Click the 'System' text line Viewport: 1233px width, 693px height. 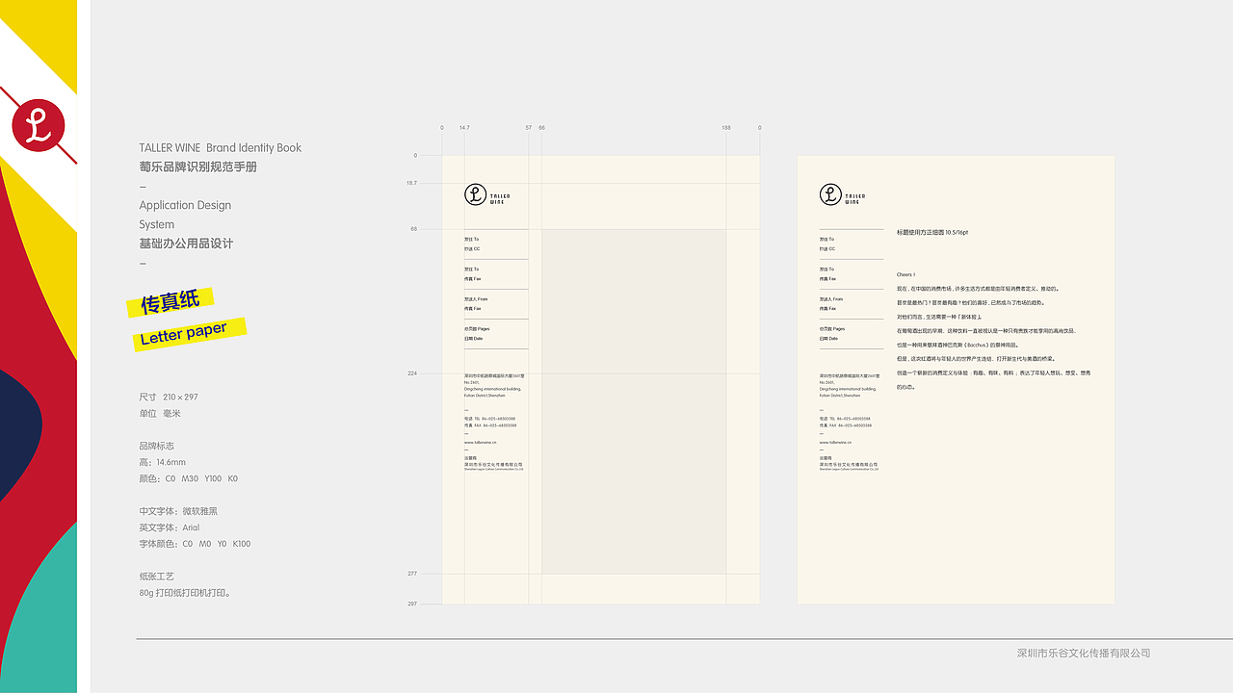(x=157, y=224)
